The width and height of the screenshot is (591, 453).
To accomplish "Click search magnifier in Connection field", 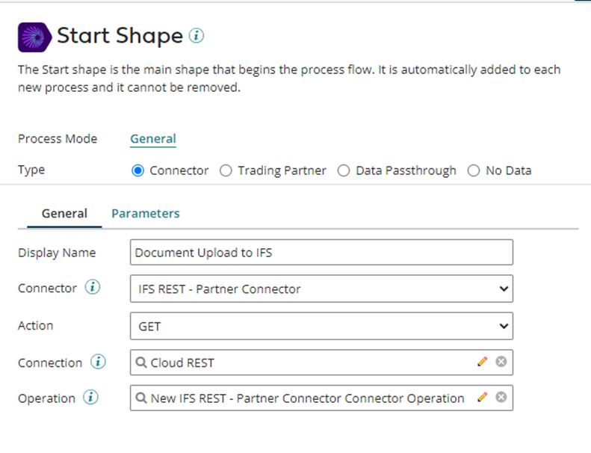I will tap(141, 363).
